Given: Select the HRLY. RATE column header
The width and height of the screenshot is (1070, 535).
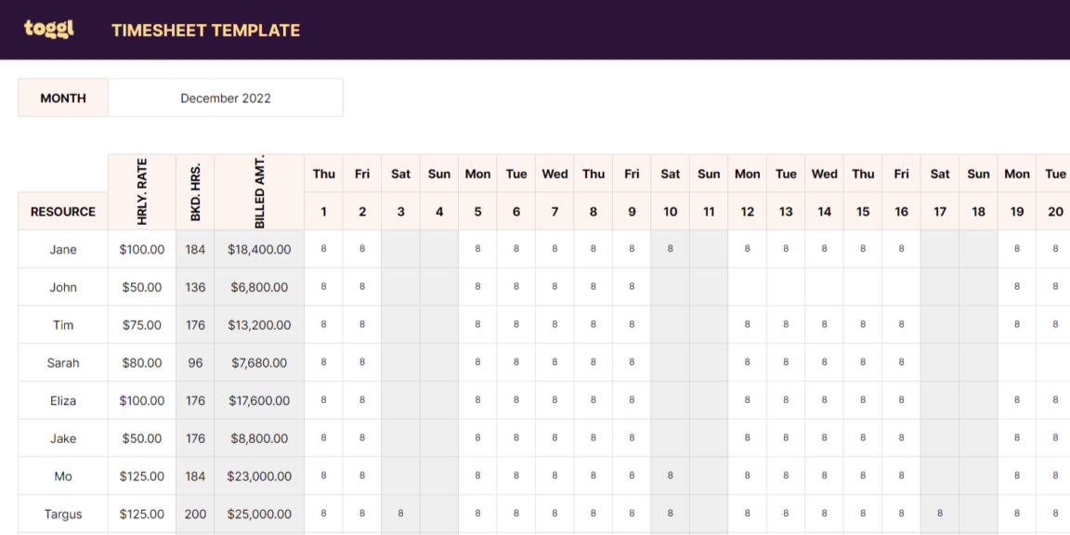Looking at the screenshot, I should (141, 186).
